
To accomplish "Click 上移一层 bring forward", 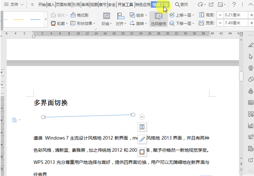I will click(182, 15).
